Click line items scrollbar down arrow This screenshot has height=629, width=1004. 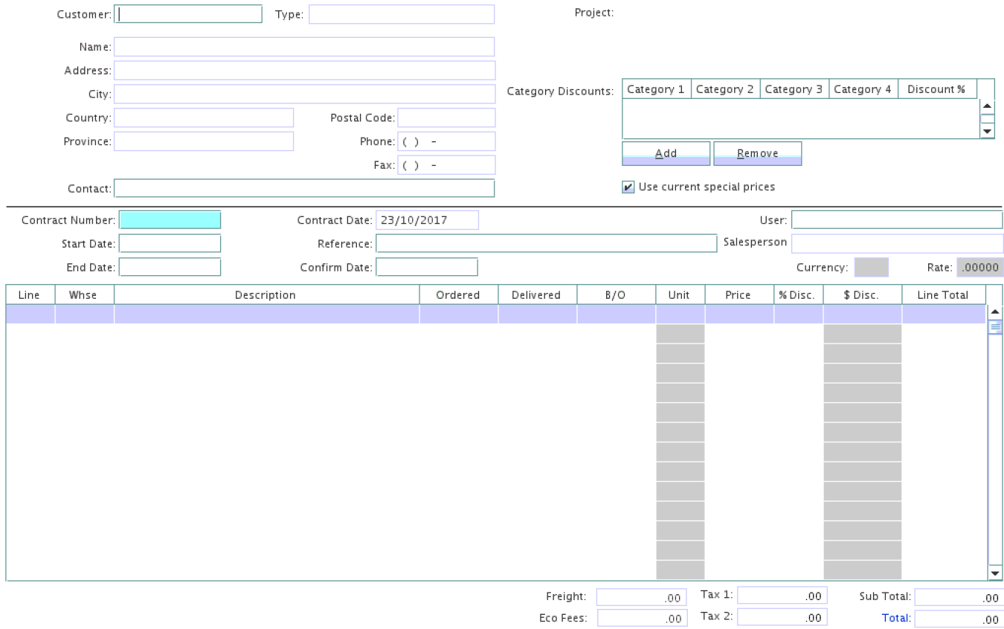995,573
